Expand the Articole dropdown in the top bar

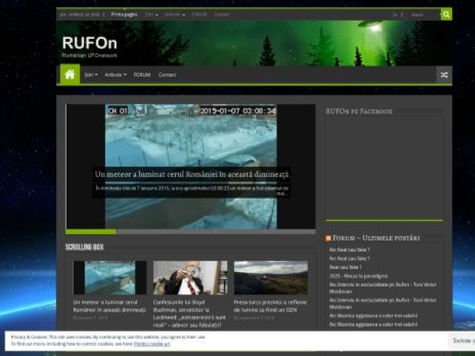tap(175, 14)
